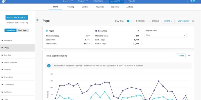Go to Projects in top navigation
Screen dimensions: 201x100
[x=131, y=1]
